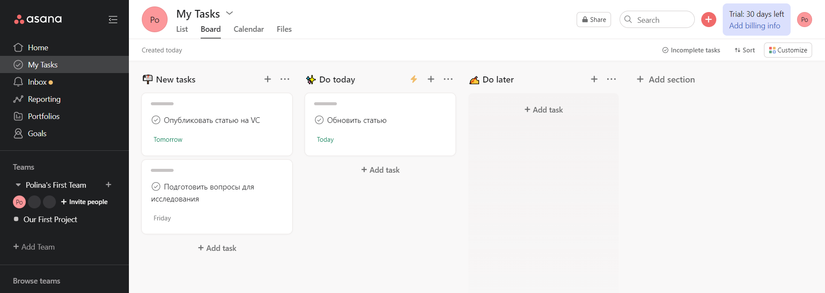Switch to the List tab
This screenshot has width=825, height=293.
(182, 29)
